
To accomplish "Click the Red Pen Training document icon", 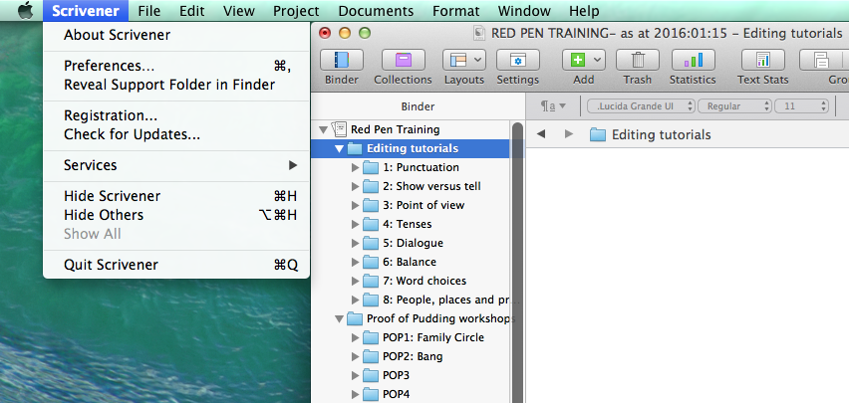I will pyautogui.click(x=339, y=129).
